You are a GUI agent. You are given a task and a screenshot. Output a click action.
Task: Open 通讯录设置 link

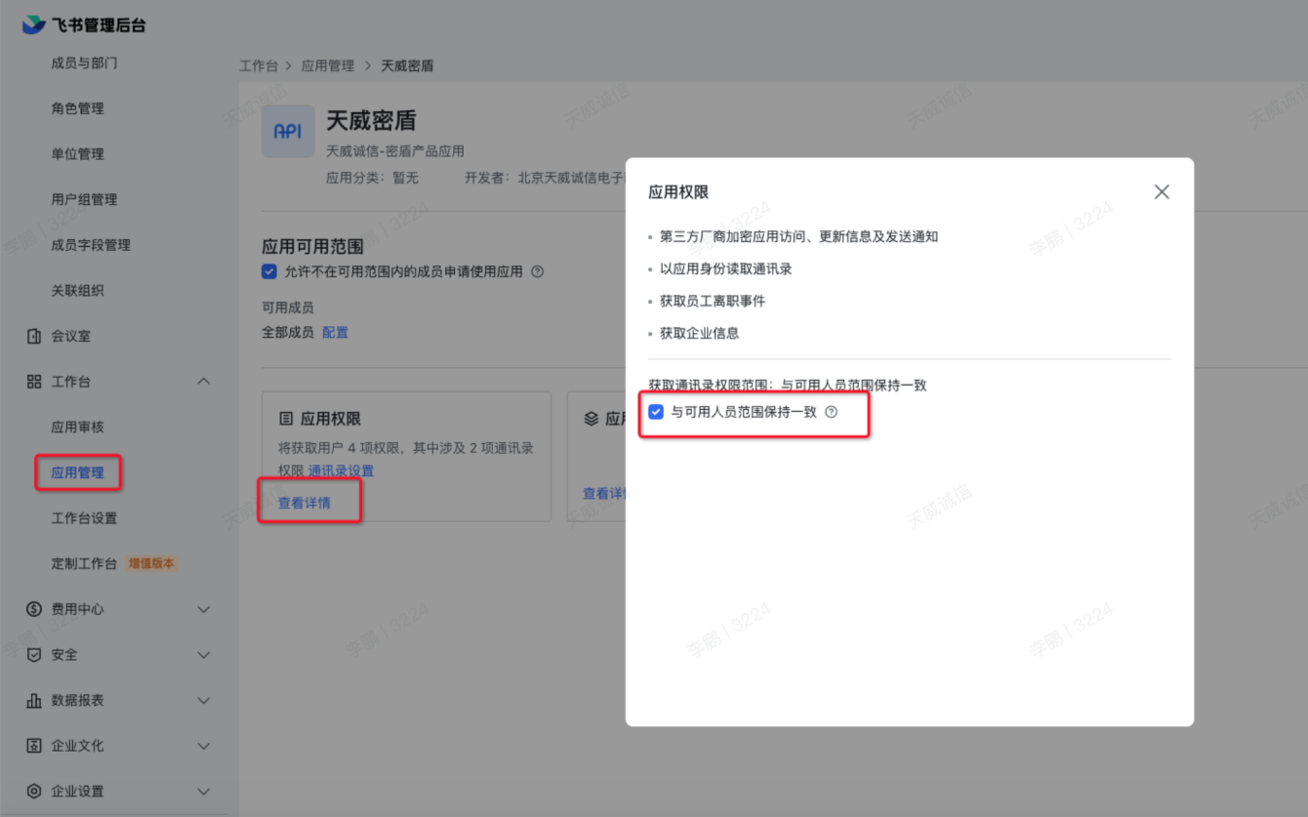[341, 470]
